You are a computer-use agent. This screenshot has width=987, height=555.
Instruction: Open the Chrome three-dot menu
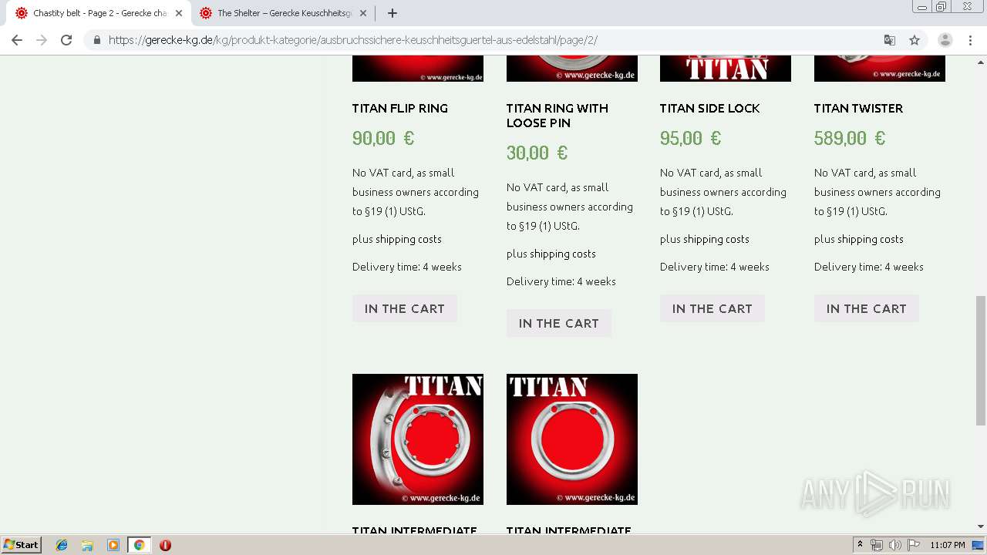coord(971,40)
